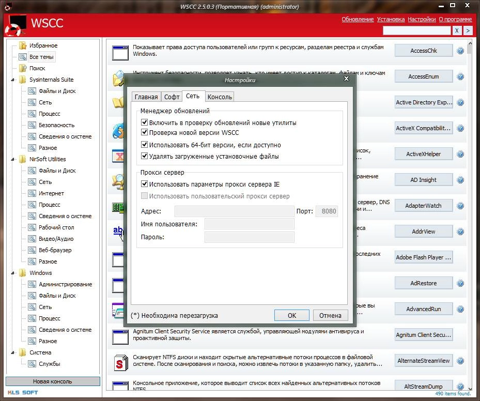This screenshot has width=480, height=401.
Task: Click the Администрирование item icon
Action: tap(32, 284)
